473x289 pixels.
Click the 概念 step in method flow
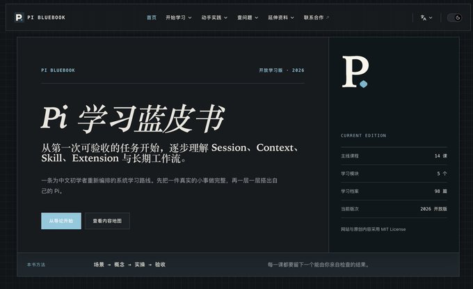click(119, 265)
